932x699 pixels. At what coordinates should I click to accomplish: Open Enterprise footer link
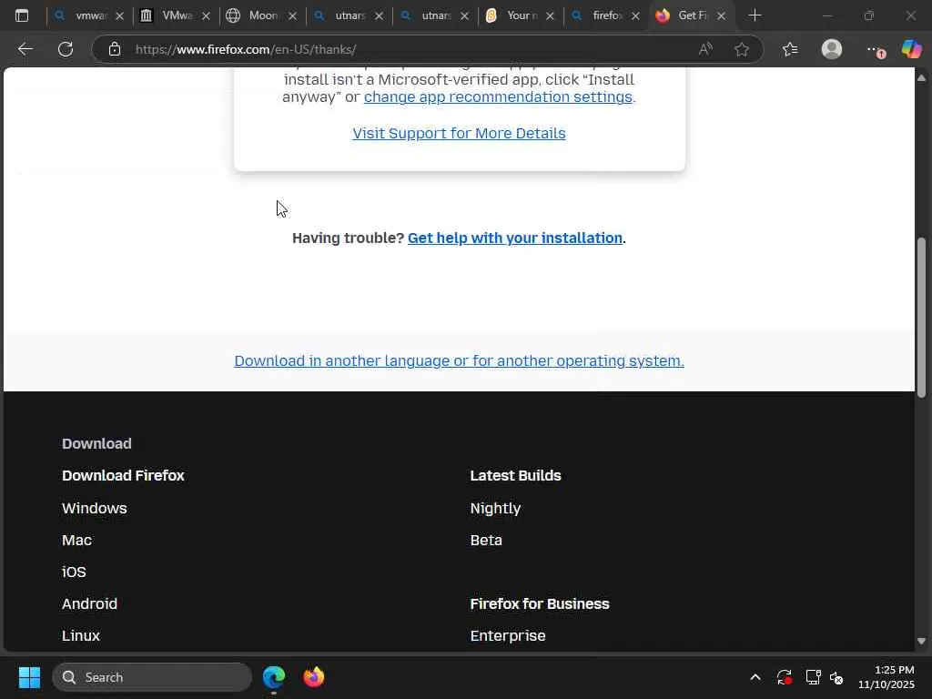pos(508,636)
